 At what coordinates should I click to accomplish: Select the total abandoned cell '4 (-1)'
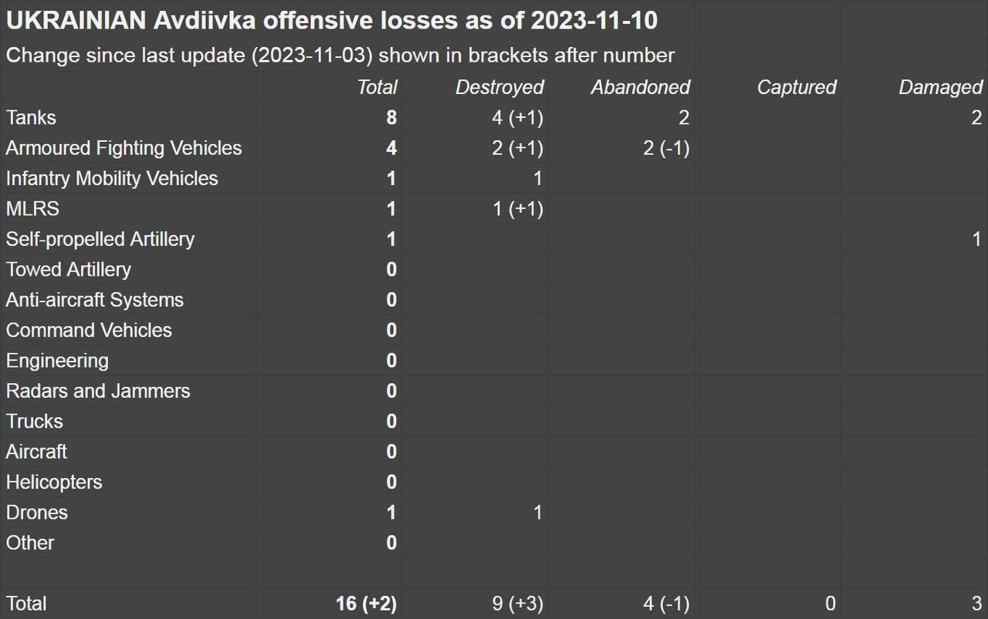665,604
